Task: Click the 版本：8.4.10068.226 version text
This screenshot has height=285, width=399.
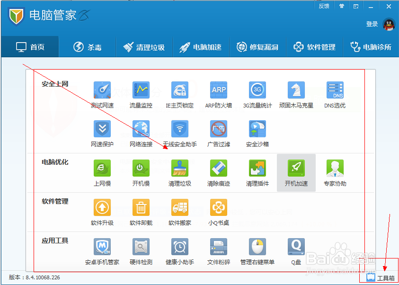Action: 35,277
